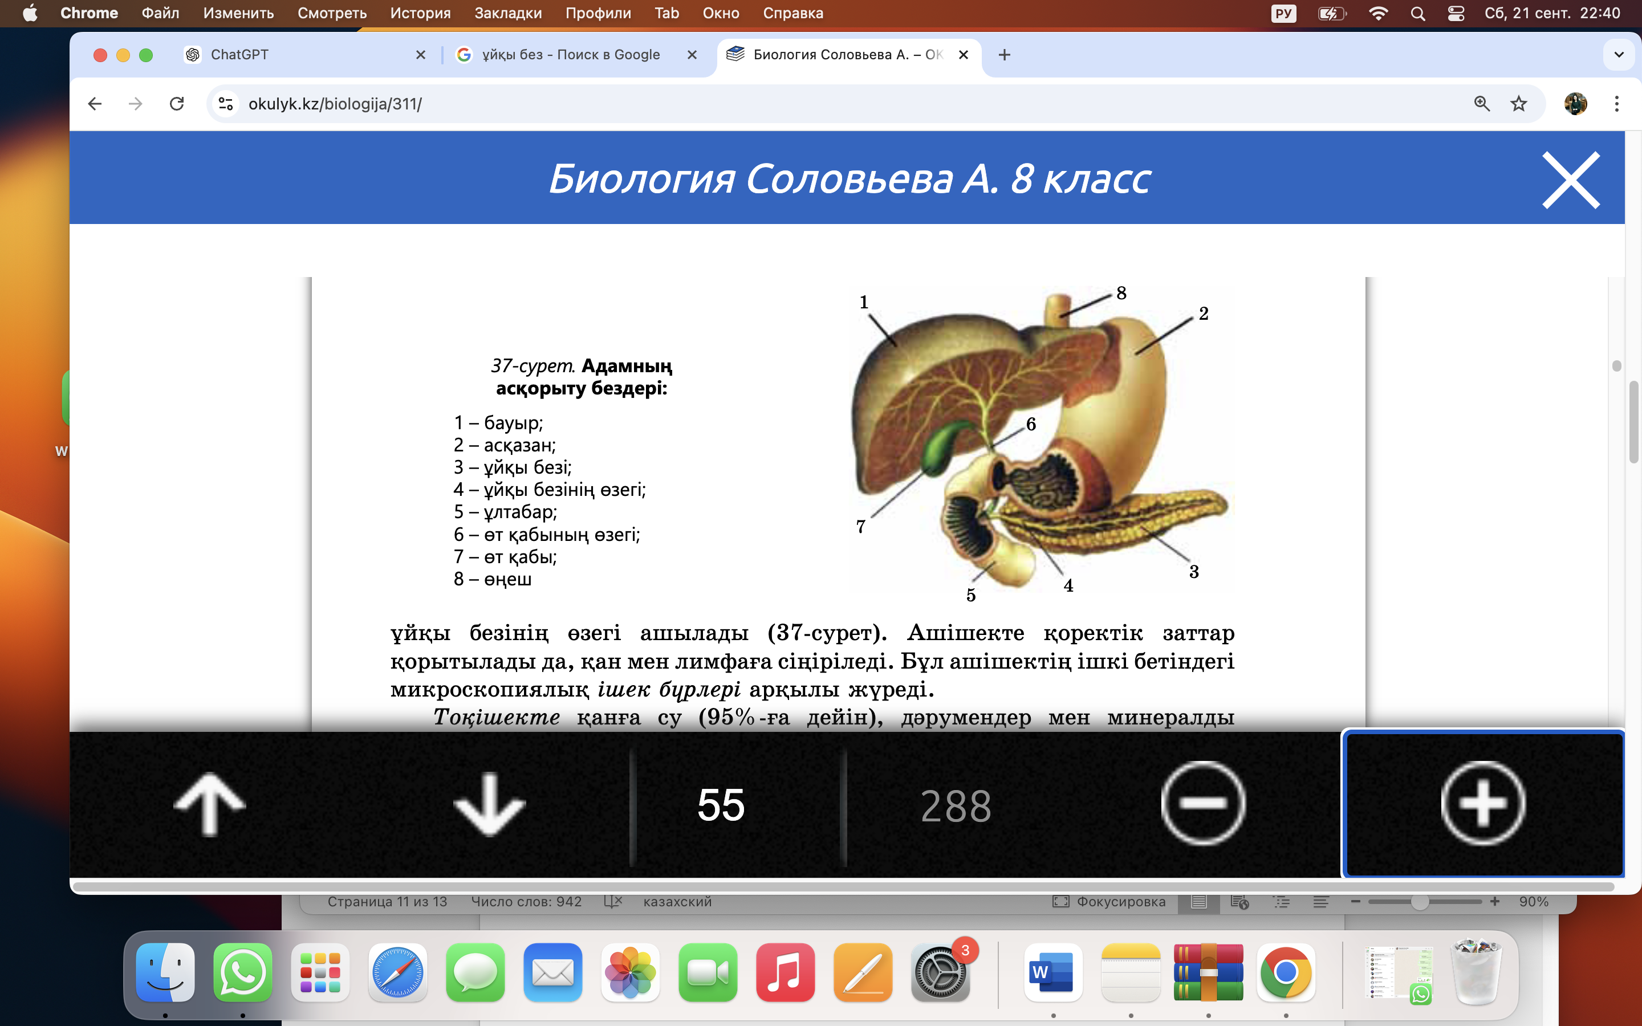The width and height of the screenshot is (1642, 1026).
Task: Toggle the РУ input language indicator
Action: click(x=1283, y=13)
